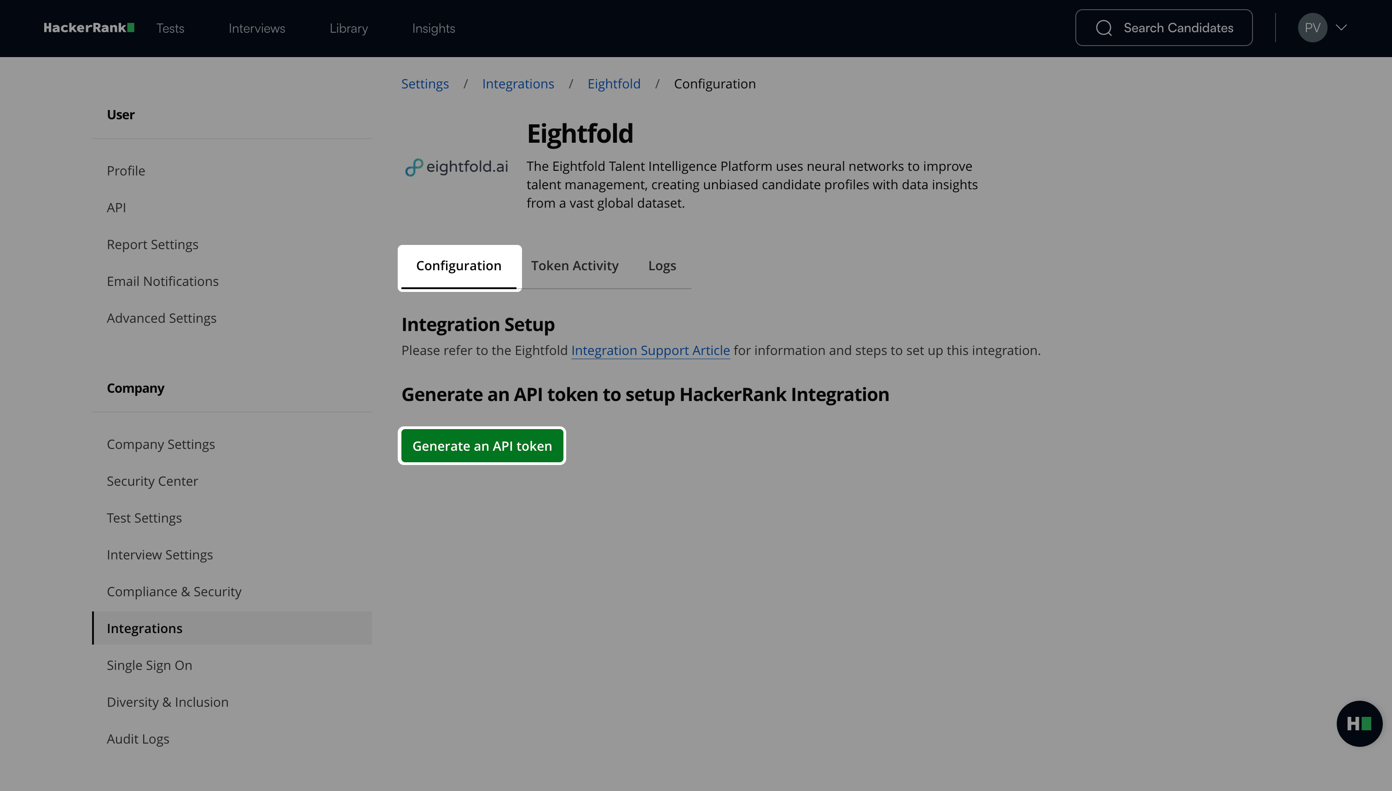This screenshot has height=791, width=1392.
Task: Click the search magnifier icon
Action: click(1103, 28)
